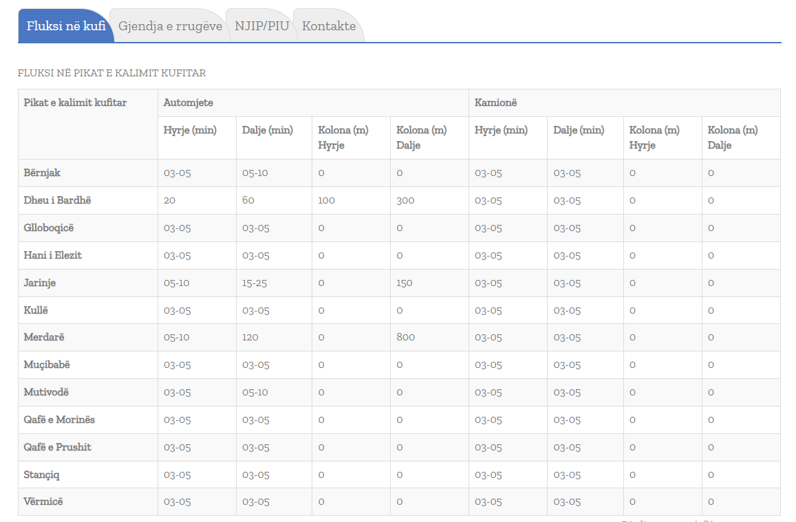Select the Fluksi në kufi tab
Screen dimensions: 796x522
(65, 26)
